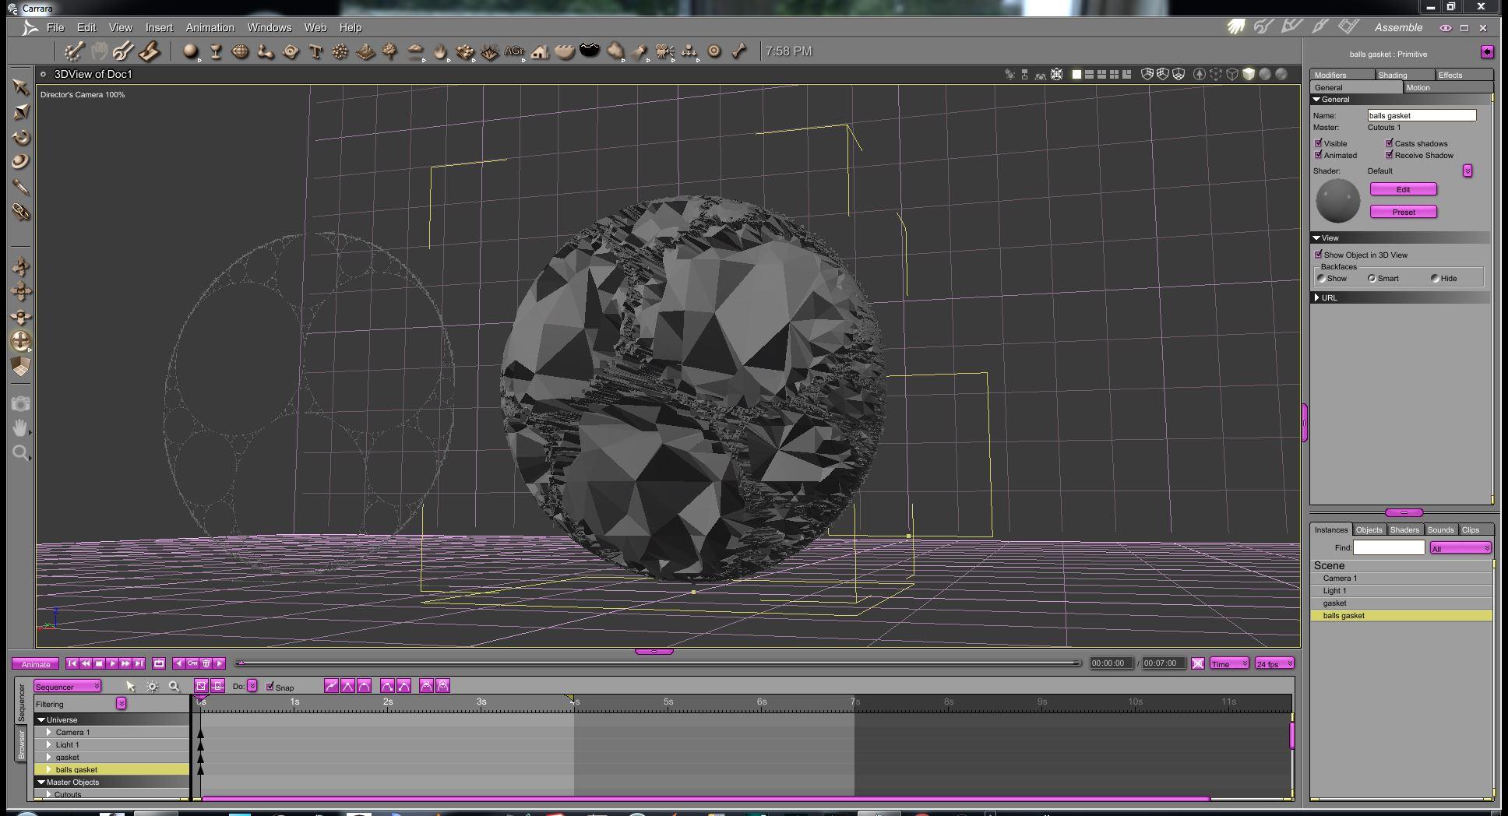Toggle the Snap checkbox in sequencer

tap(270, 686)
